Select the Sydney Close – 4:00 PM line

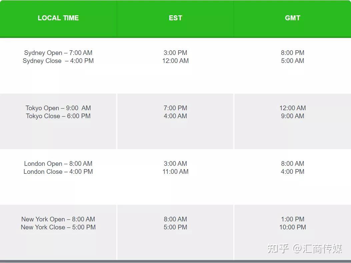tap(58, 61)
